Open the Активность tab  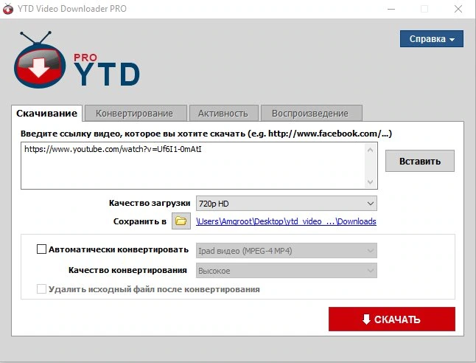click(223, 114)
